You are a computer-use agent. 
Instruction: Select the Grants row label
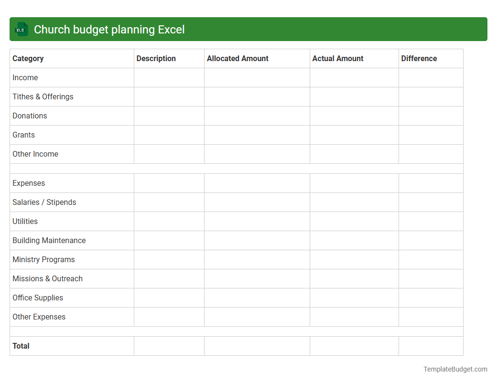coord(23,135)
